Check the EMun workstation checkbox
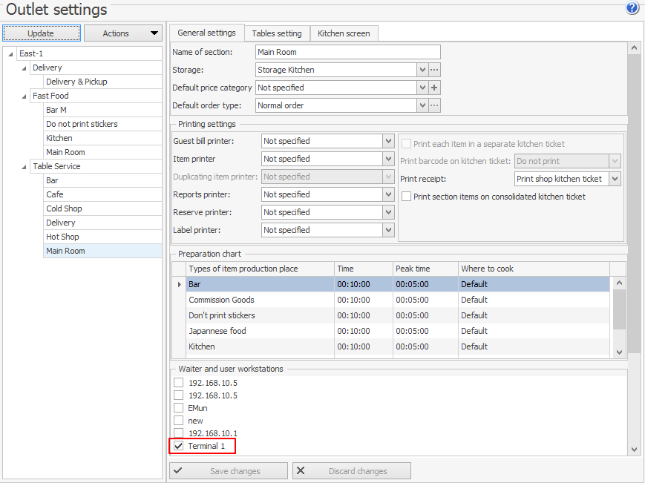The image size is (645, 483). [178, 408]
